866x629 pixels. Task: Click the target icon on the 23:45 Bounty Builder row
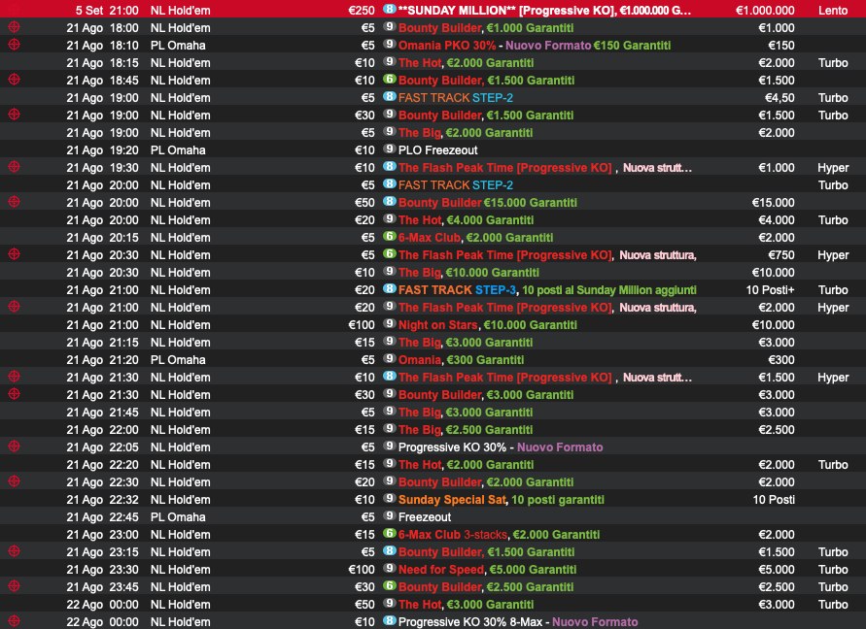[x=15, y=586]
